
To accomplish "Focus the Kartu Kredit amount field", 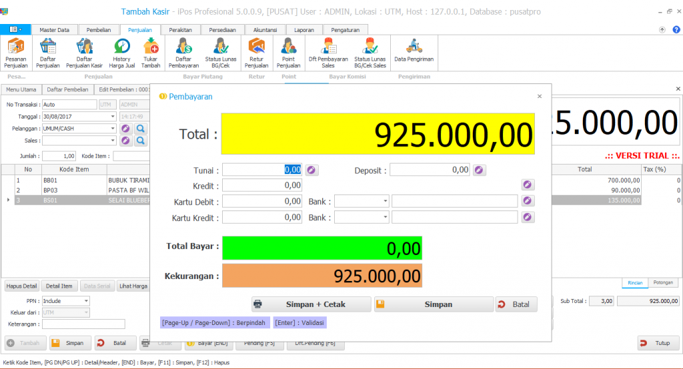I will 261,218.
